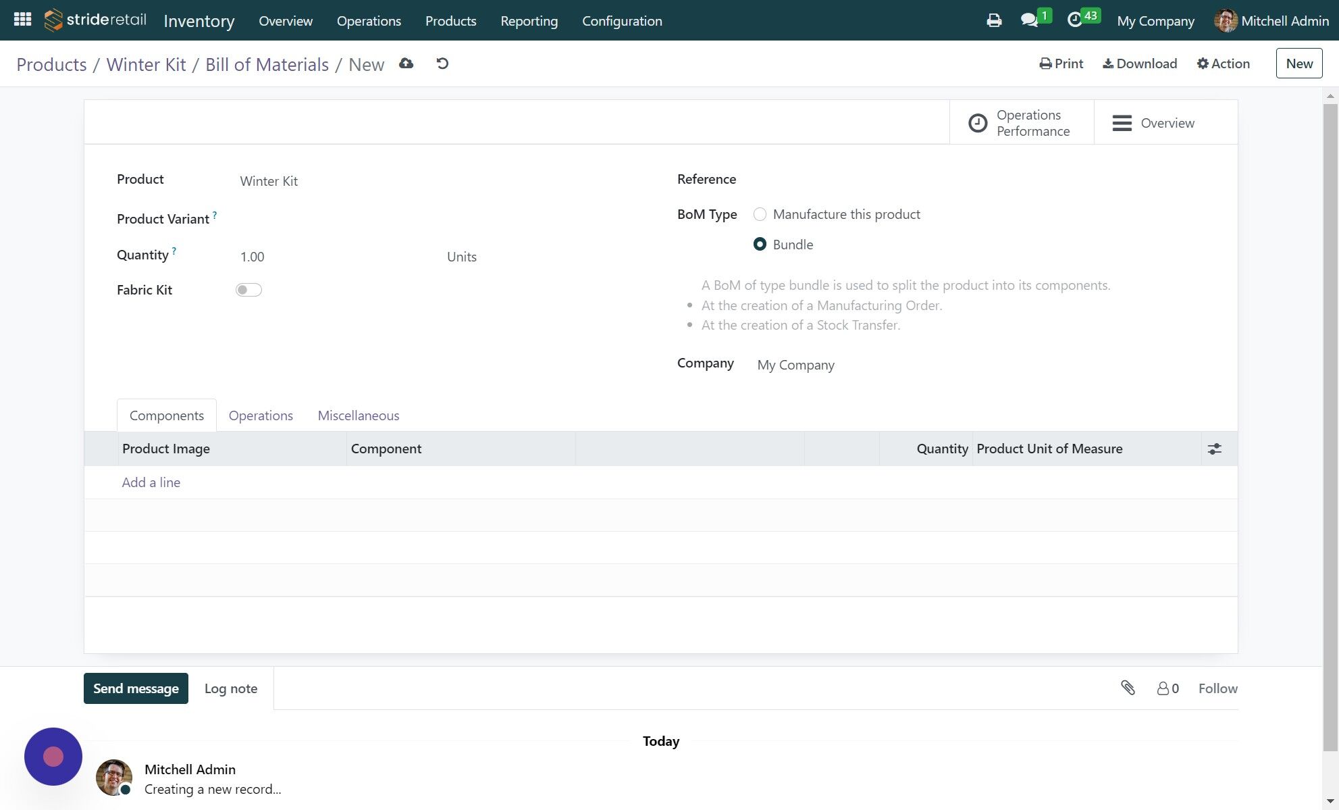The width and height of the screenshot is (1339, 810).
Task: Open the Mitchell Admin user menu
Action: pos(1271,21)
